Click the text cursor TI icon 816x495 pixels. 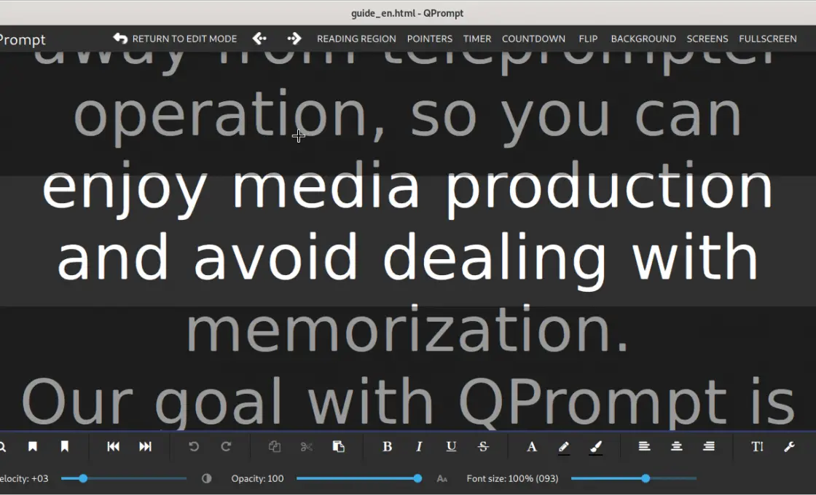tap(757, 447)
